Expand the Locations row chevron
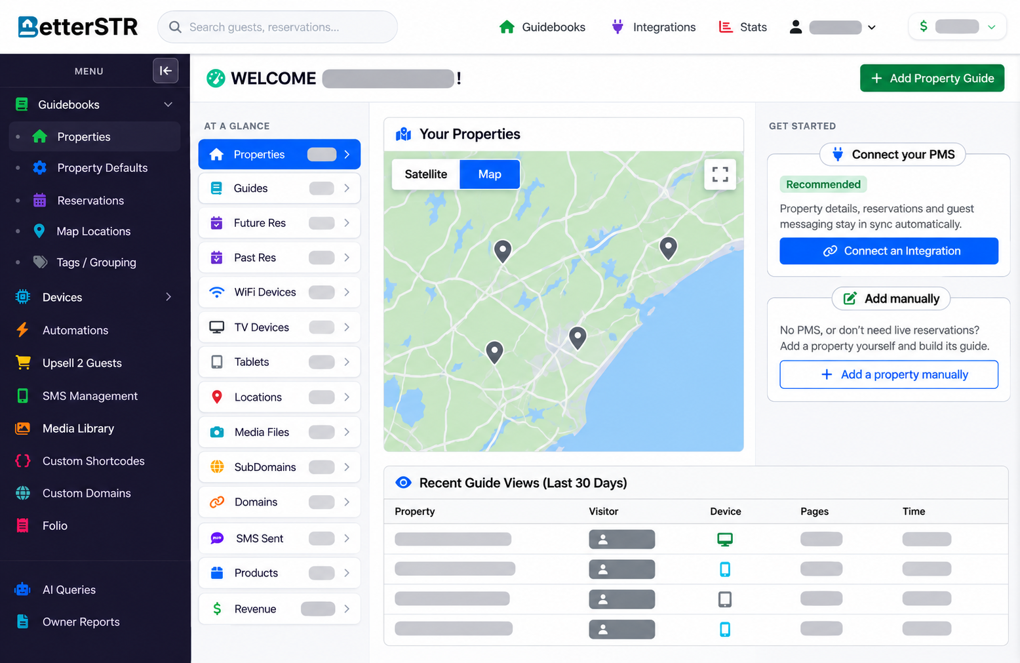1020x663 pixels. click(347, 397)
